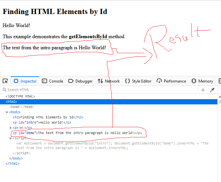Select the head element row
The width and height of the screenshot is (221, 182).
(22, 107)
